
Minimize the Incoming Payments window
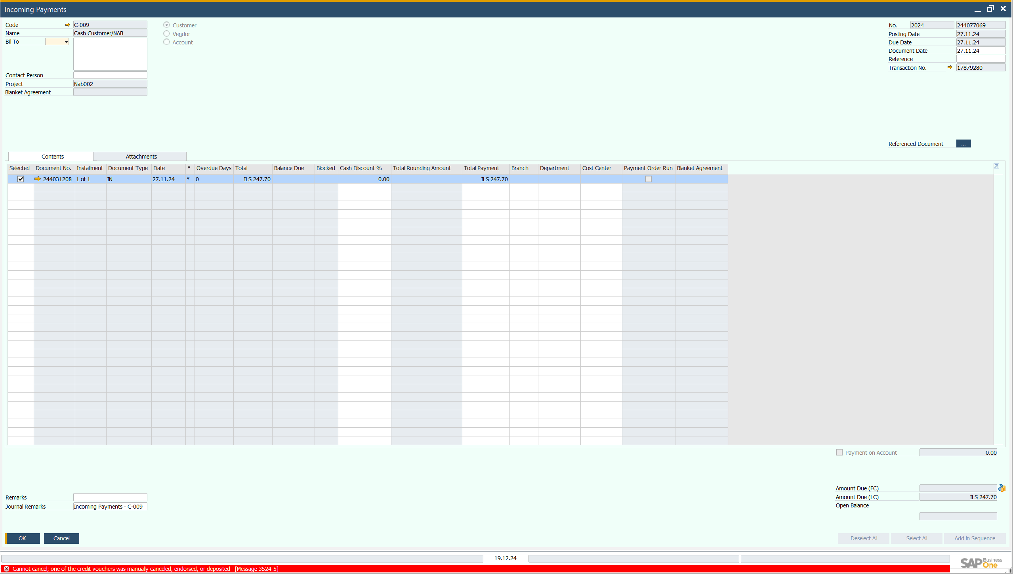tap(978, 10)
